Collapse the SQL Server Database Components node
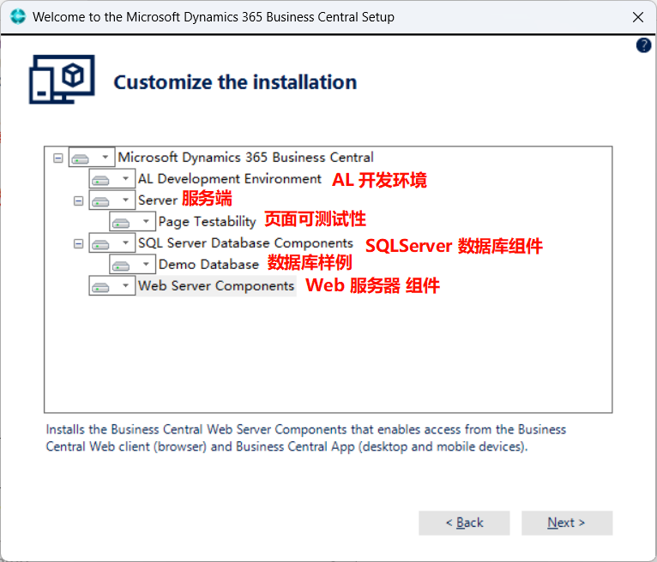The image size is (657, 562). tap(78, 243)
